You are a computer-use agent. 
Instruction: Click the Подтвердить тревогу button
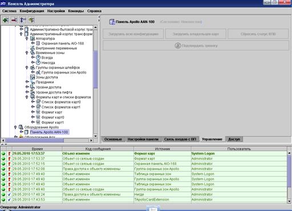tap(196, 45)
